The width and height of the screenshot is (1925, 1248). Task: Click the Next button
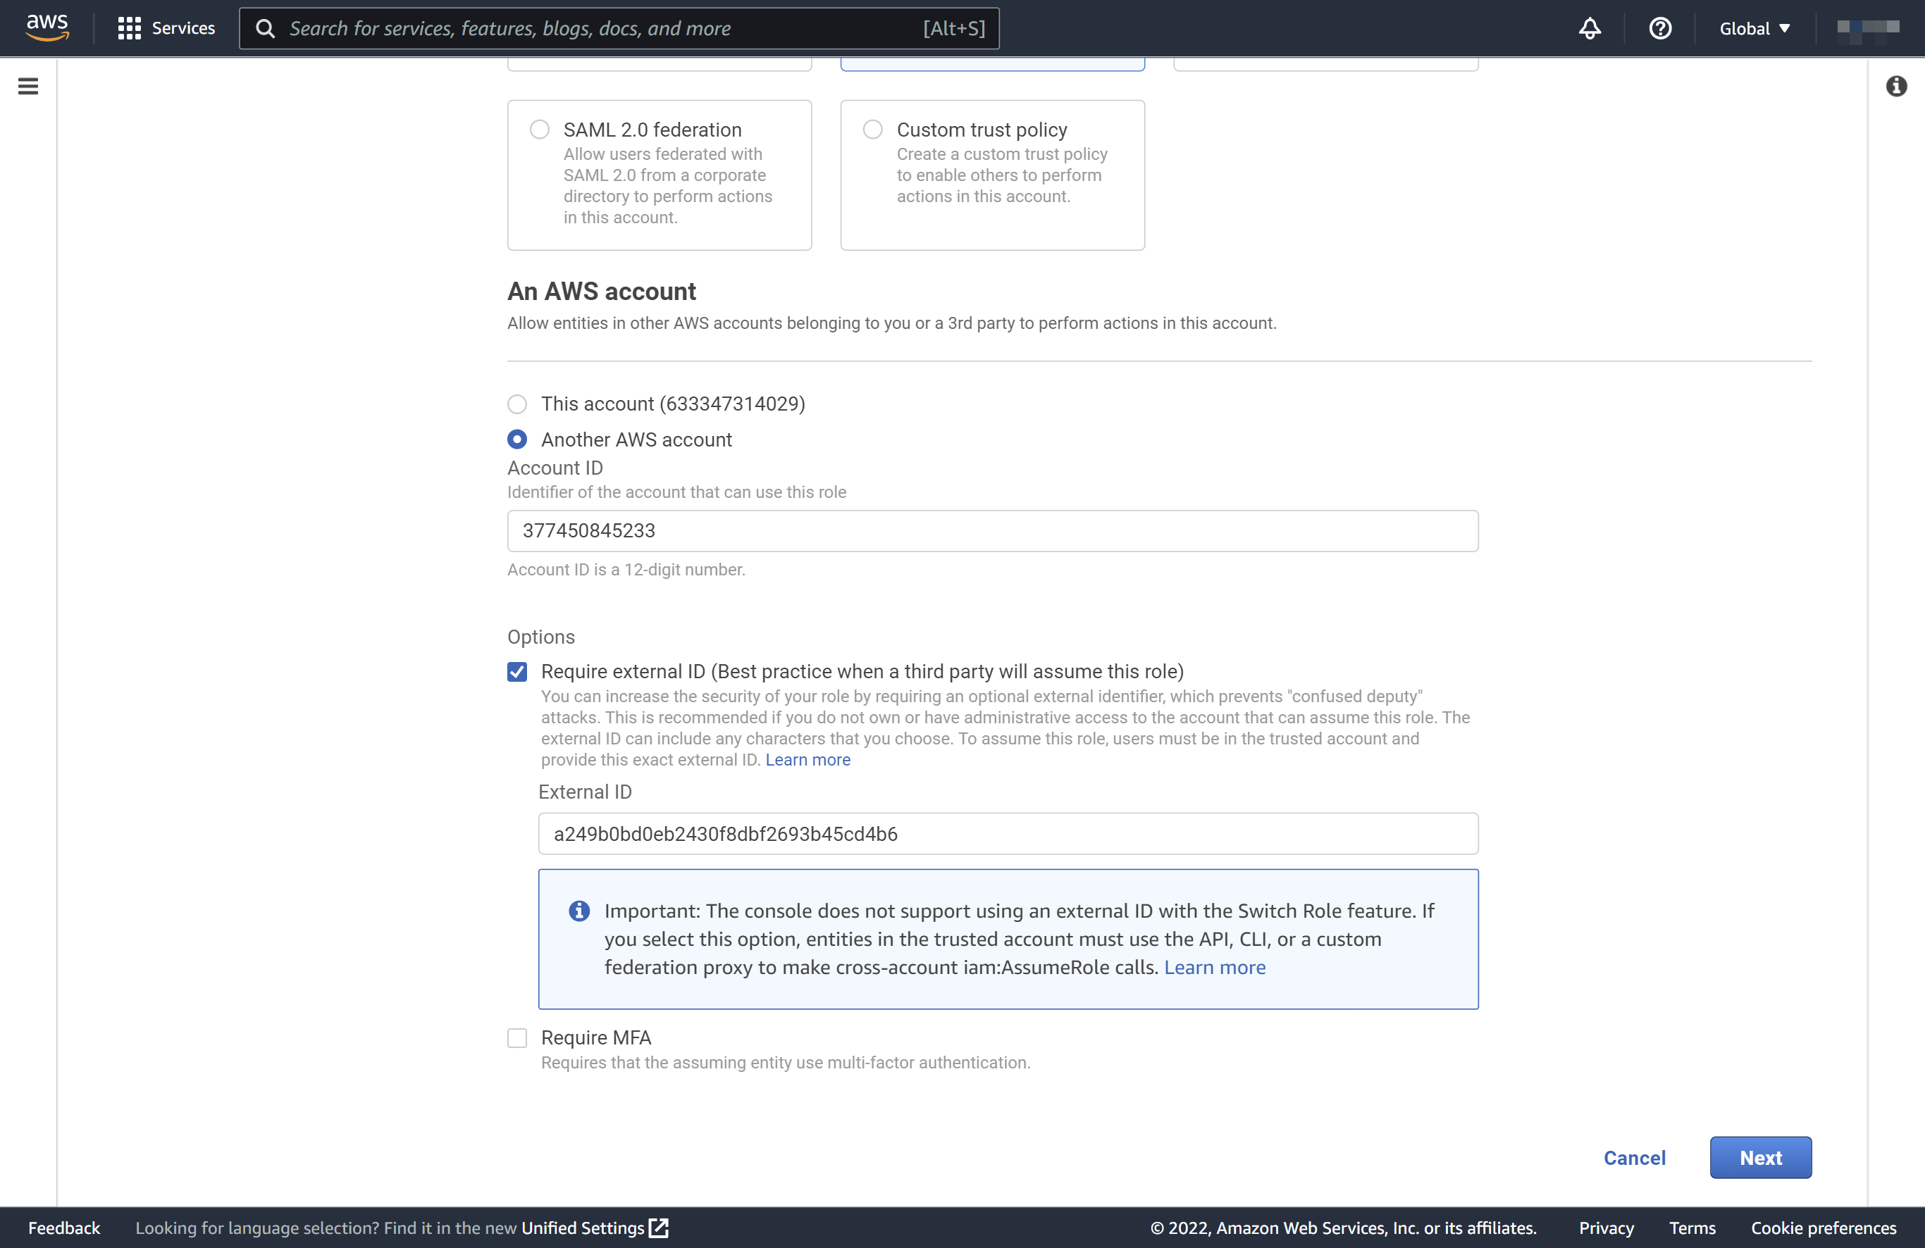[x=1760, y=1156]
